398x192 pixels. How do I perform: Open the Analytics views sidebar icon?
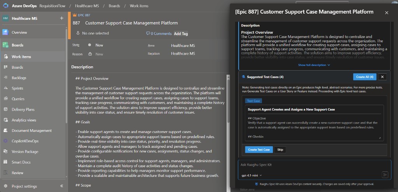click(5, 120)
